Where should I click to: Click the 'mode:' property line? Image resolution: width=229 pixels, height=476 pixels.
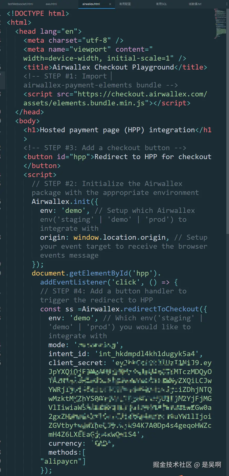pyautogui.click(x=86, y=345)
